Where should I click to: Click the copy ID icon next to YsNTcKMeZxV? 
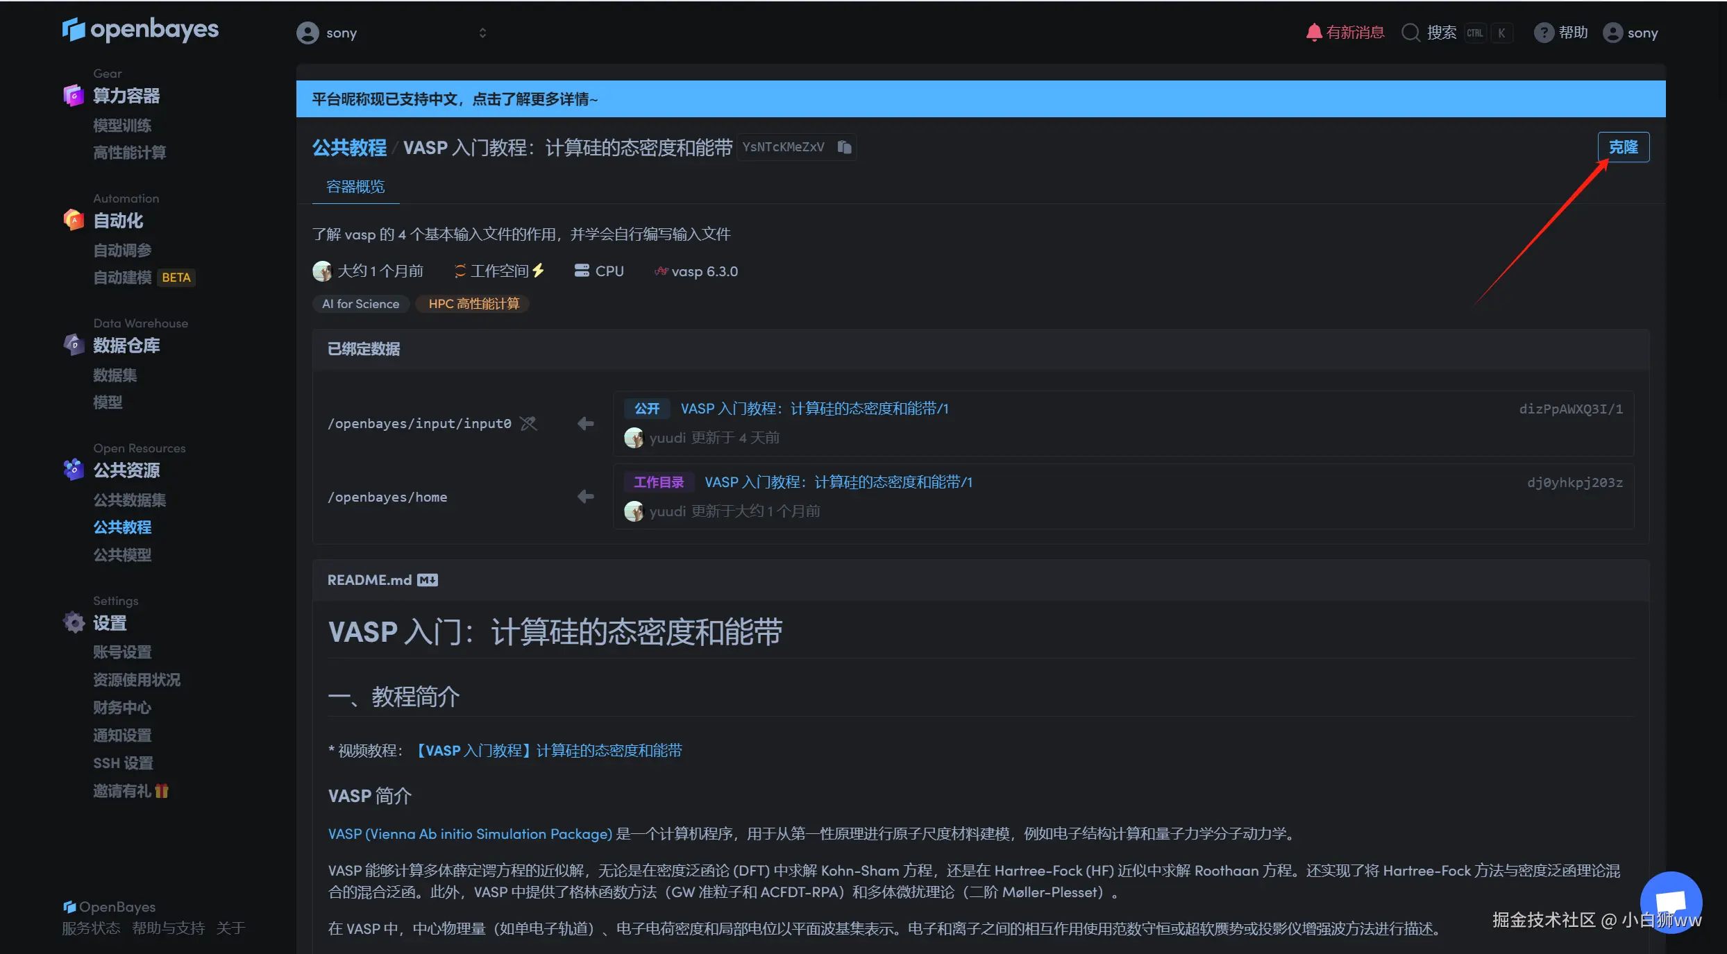click(844, 147)
